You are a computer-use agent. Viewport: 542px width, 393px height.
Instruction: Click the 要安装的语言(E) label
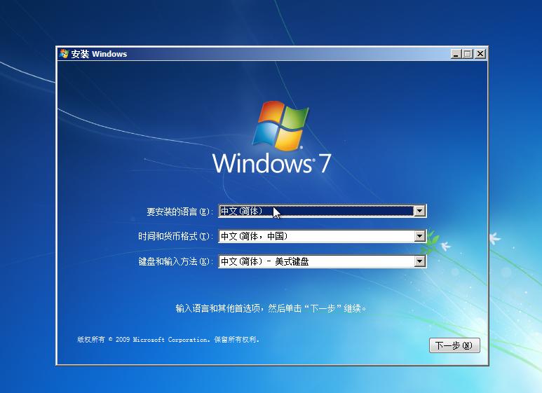tap(179, 212)
